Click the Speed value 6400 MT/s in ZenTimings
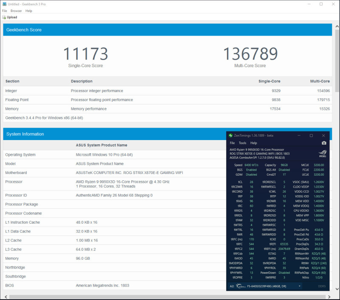Image resolution: width=340 pixels, height=300 pixels. click(251, 165)
